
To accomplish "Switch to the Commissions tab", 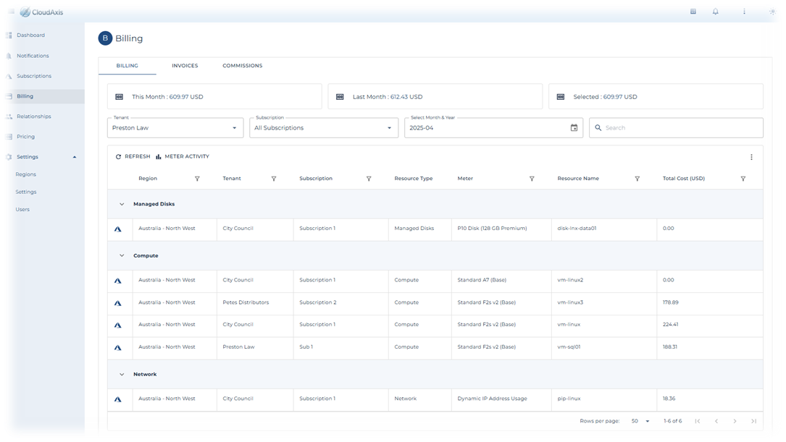I will [x=243, y=66].
